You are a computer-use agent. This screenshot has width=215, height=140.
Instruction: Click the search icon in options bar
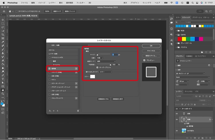point(206,11)
